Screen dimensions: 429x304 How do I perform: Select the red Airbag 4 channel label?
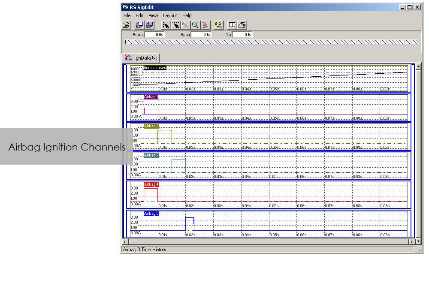pyautogui.click(x=151, y=184)
